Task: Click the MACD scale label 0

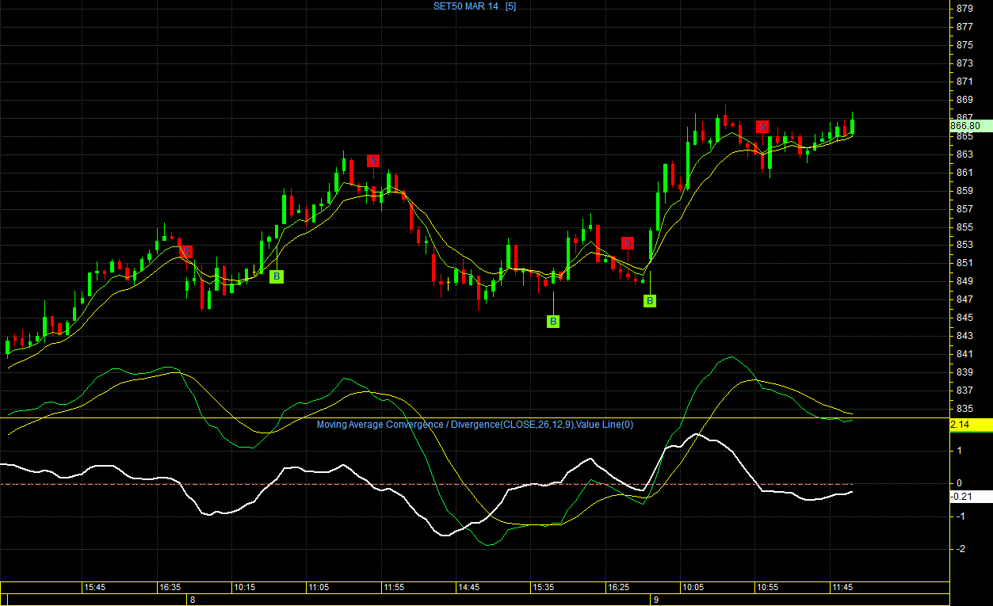Action: [959, 483]
